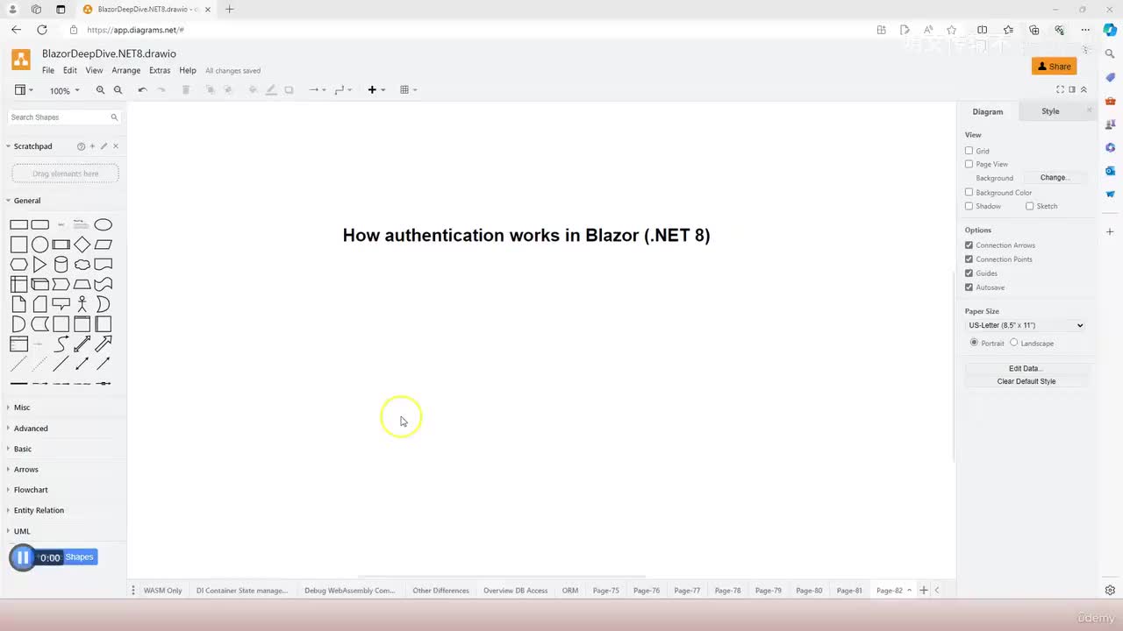Open the zoom level 100% dropdown
The image size is (1123, 631).
click(x=64, y=90)
